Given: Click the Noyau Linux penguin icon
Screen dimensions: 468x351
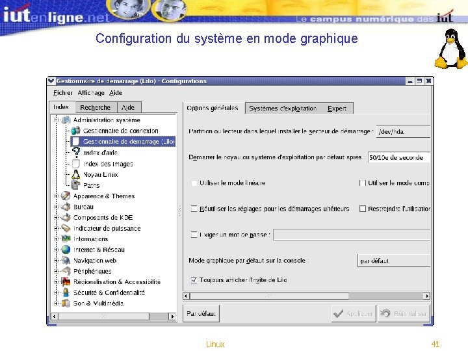Looking at the screenshot, I should (76, 174).
